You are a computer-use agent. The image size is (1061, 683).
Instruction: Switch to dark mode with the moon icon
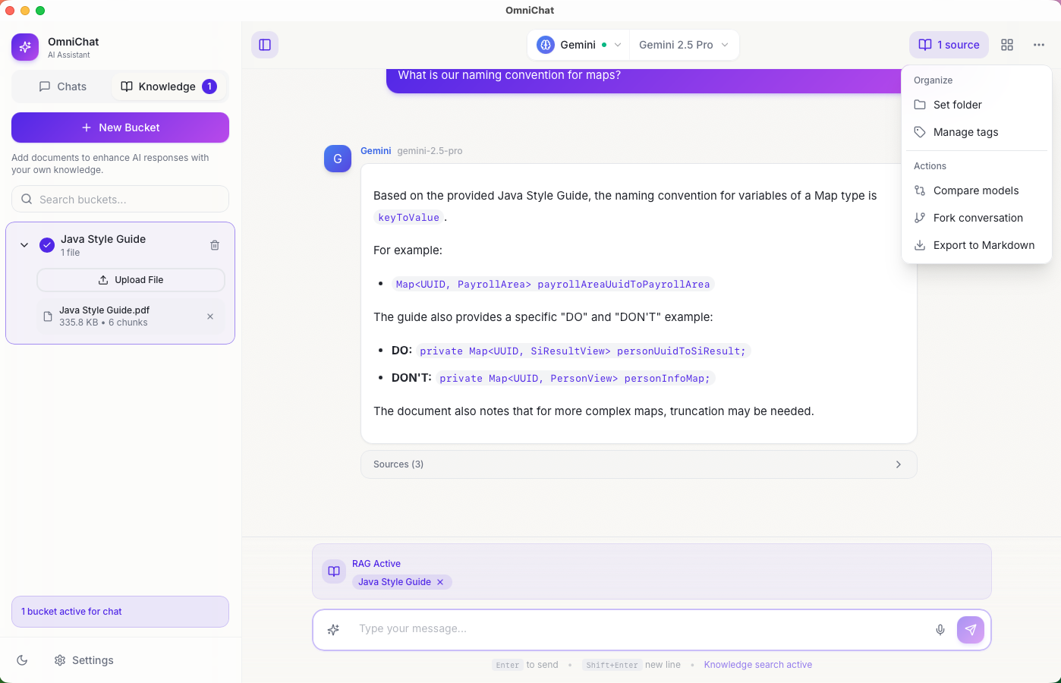click(21, 660)
